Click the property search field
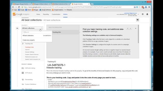Screen dimensions: 163x91 (37, 32)
